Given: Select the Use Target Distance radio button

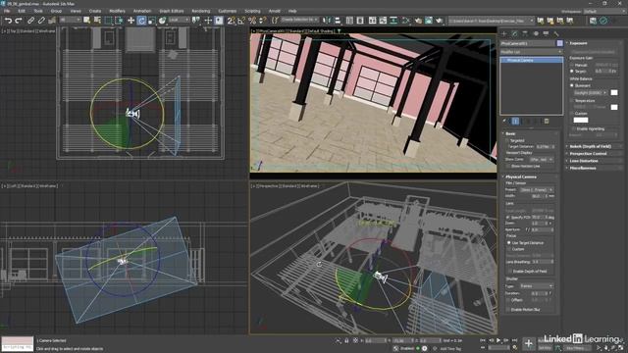Looking at the screenshot, I should pyautogui.click(x=509, y=242).
